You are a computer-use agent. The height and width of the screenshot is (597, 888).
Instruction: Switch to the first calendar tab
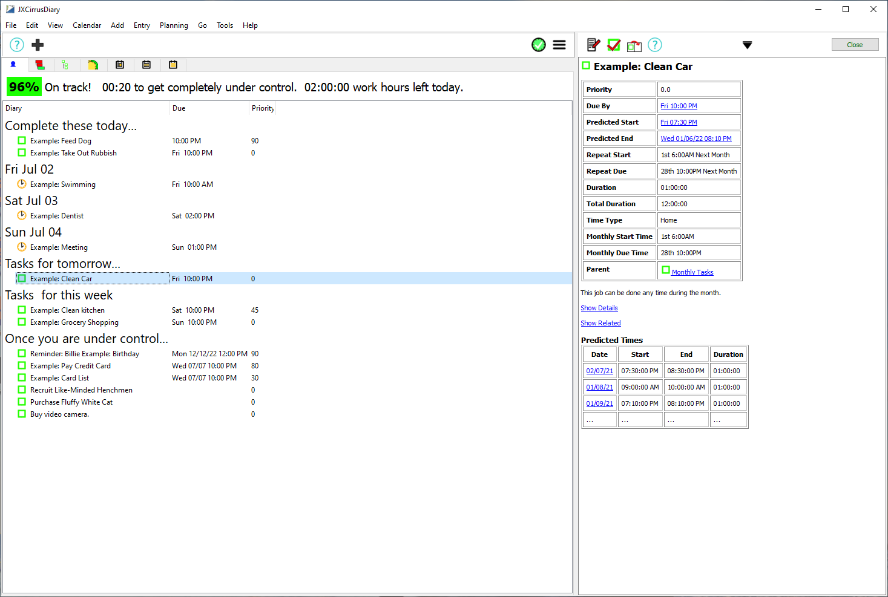point(120,65)
